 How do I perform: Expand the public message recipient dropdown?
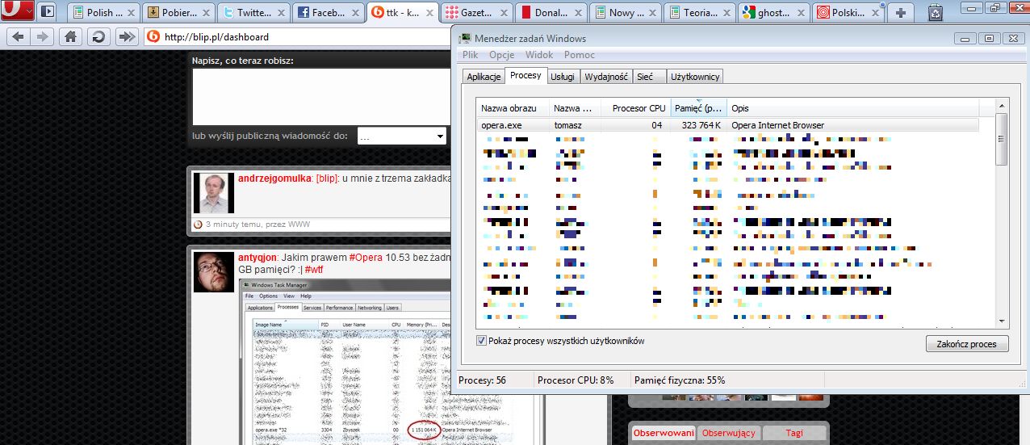click(x=401, y=136)
